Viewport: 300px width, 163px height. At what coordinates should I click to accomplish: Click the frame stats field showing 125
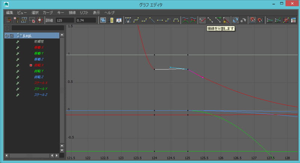click(65, 20)
